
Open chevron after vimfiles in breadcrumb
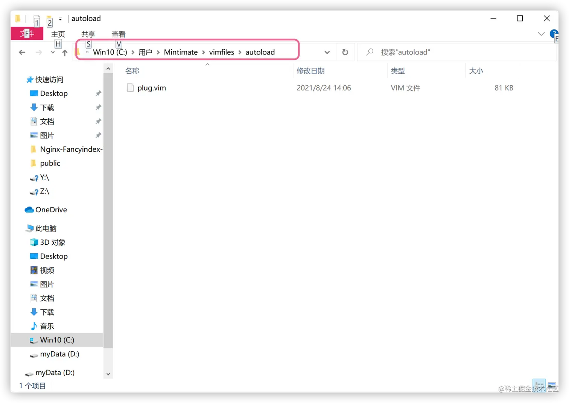[240, 52]
